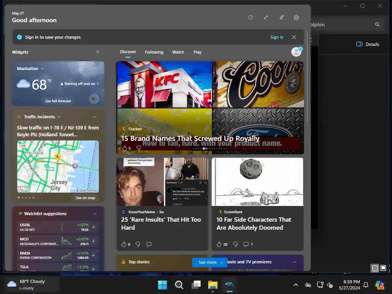Open Task View on taskbar
Screen dimensions: 392x294
tap(196, 285)
